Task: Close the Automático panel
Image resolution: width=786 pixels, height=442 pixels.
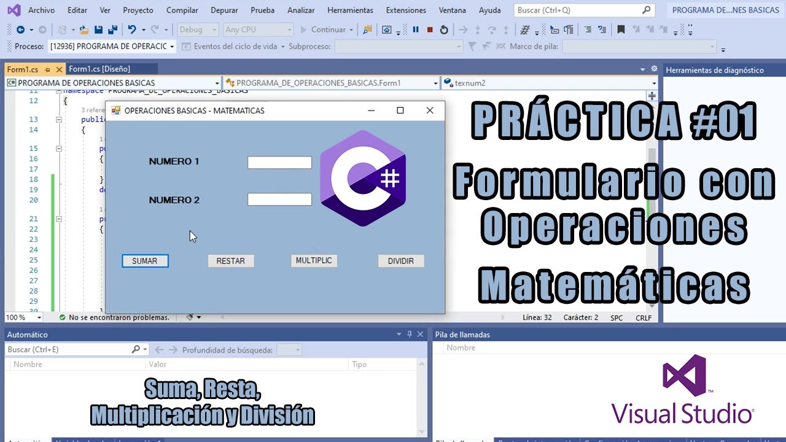Action: pos(421,334)
